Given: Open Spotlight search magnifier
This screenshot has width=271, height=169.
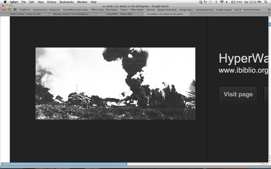Looking at the screenshot, I should [x=265, y=2].
